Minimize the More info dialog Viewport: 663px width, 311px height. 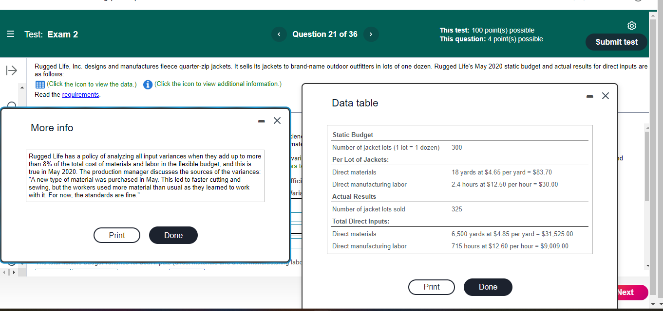click(262, 120)
